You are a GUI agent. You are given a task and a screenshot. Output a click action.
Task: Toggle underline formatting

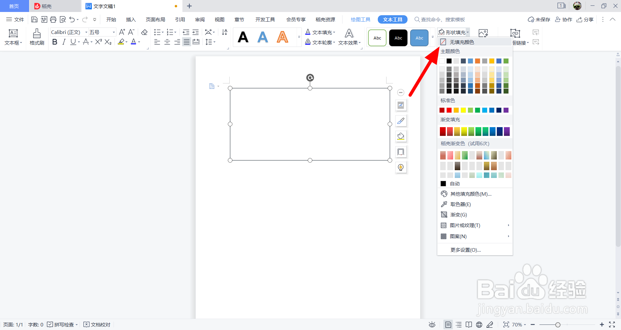pyautogui.click(x=73, y=42)
